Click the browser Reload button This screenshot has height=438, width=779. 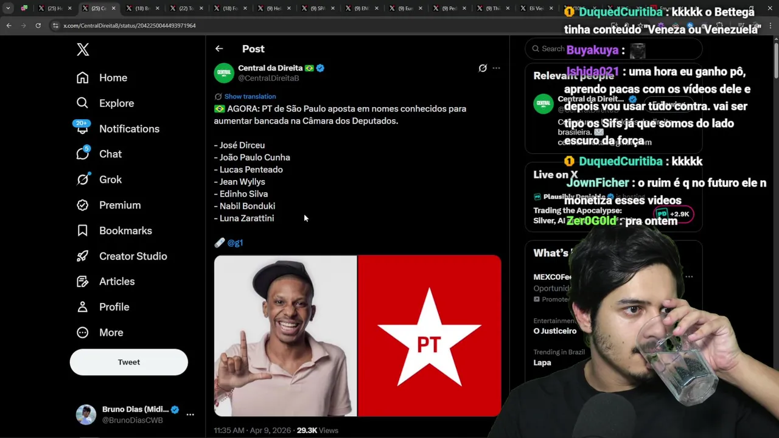(x=38, y=26)
